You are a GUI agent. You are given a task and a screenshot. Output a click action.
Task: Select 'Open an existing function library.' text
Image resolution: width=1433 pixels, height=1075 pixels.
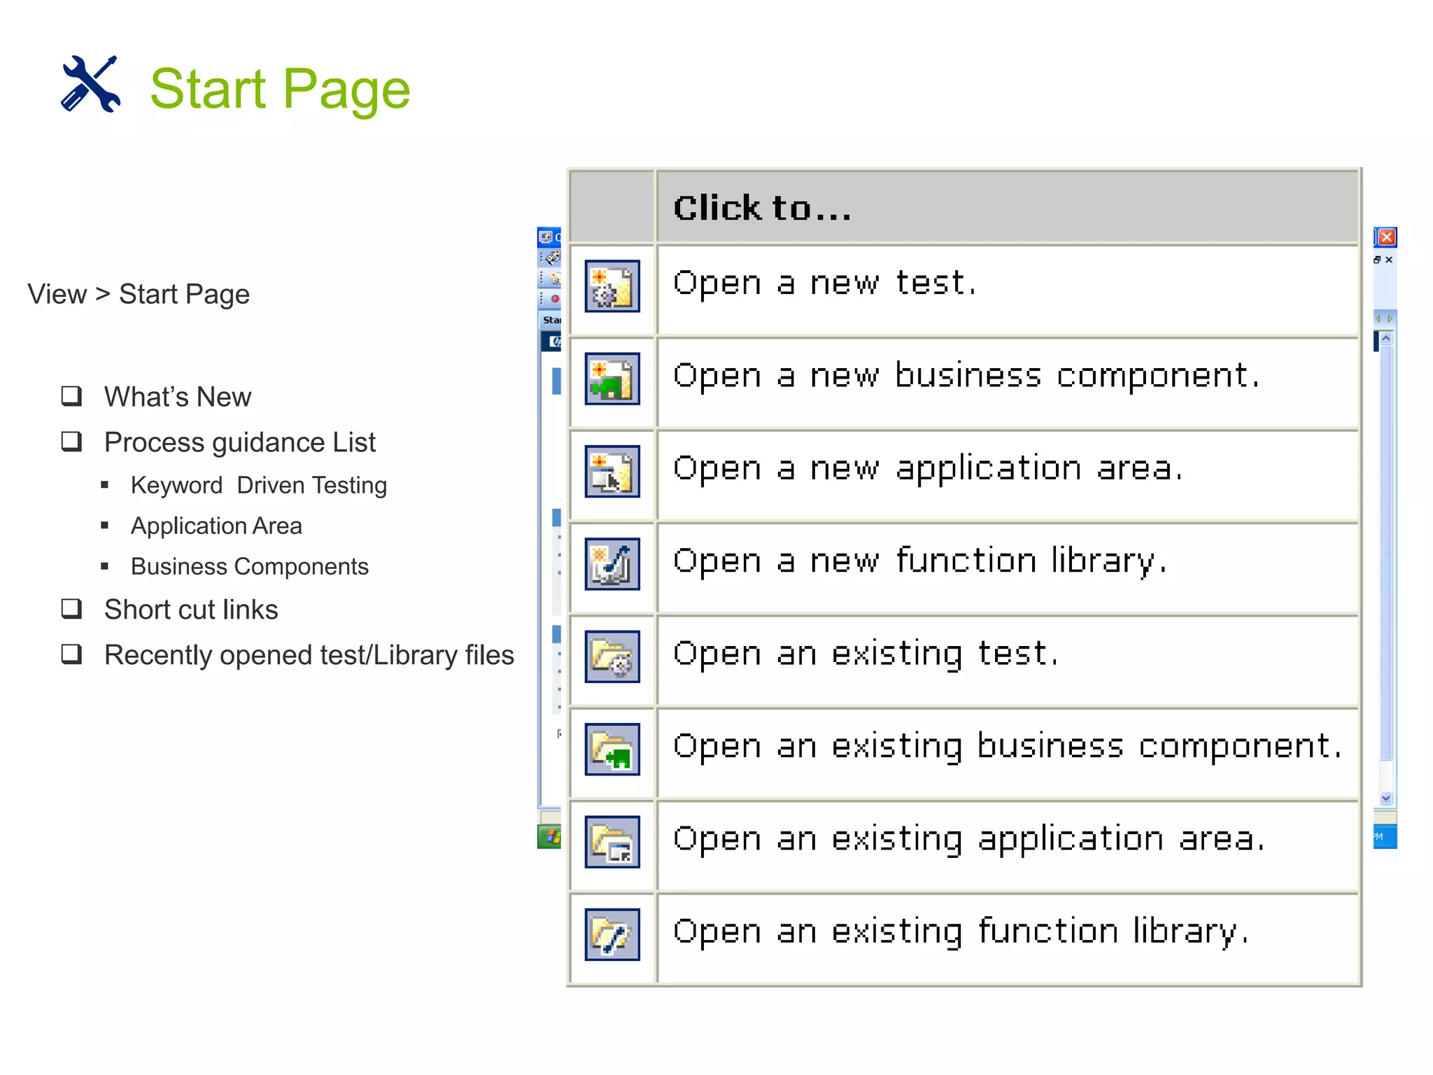961,932
